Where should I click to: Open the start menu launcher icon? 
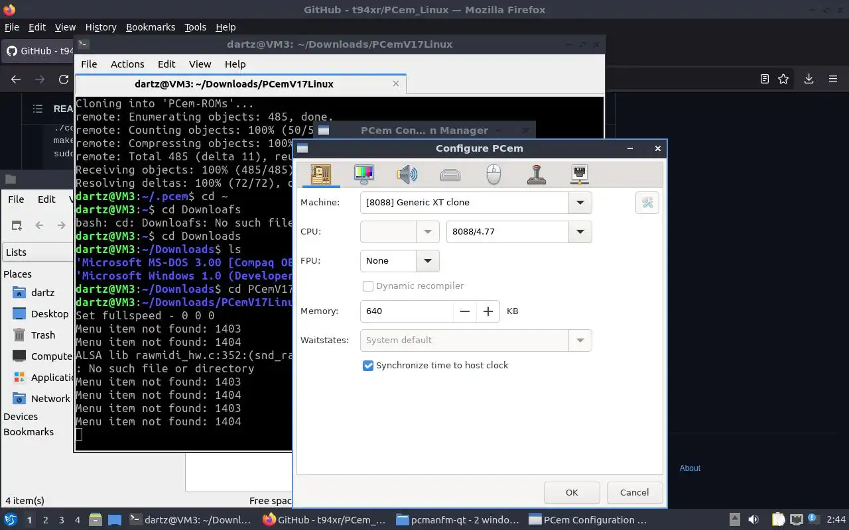11,520
